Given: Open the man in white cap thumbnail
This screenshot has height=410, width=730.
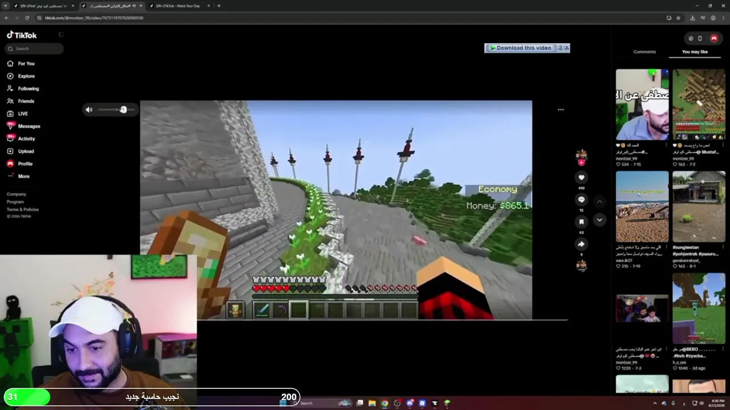Looking at the screenshot, I should click(x=642, y=104).
